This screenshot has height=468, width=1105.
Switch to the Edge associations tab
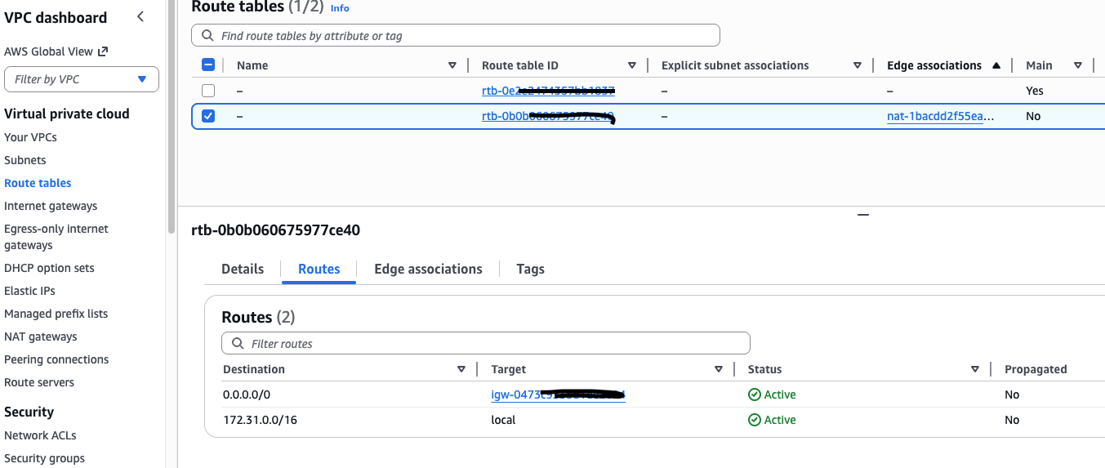tap(428, 269)
